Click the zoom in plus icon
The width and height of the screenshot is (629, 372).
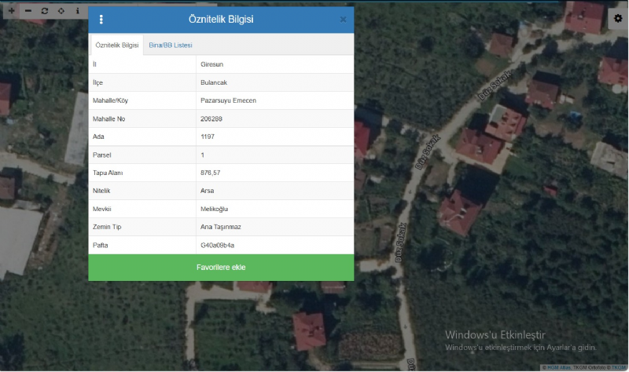pyautogui.click(x=11, y=11)
